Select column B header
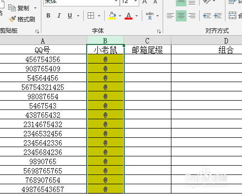Screen dimensions: 242x194 coord(105,41)
